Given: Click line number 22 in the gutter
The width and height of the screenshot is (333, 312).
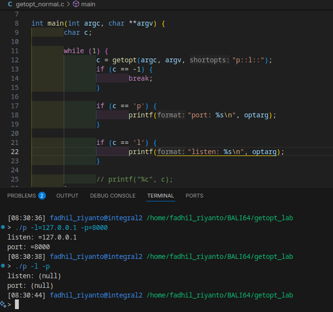Looking at the screenshot, I should pos(14,152).
